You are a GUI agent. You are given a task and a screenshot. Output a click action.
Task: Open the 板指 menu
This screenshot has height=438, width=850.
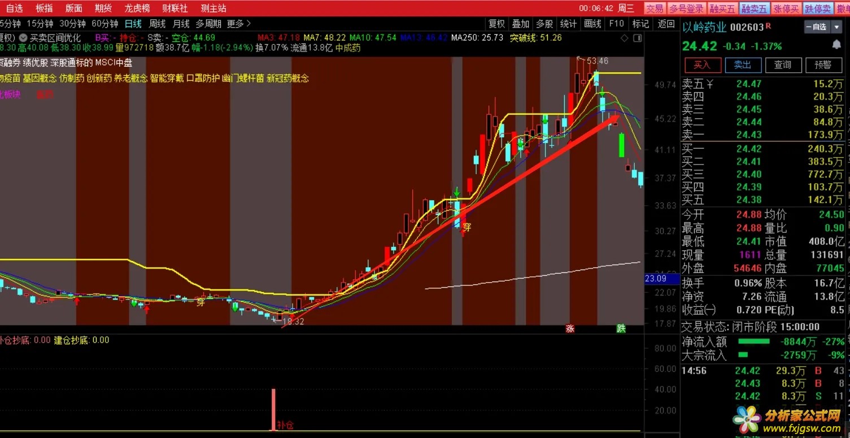point(44,8)
